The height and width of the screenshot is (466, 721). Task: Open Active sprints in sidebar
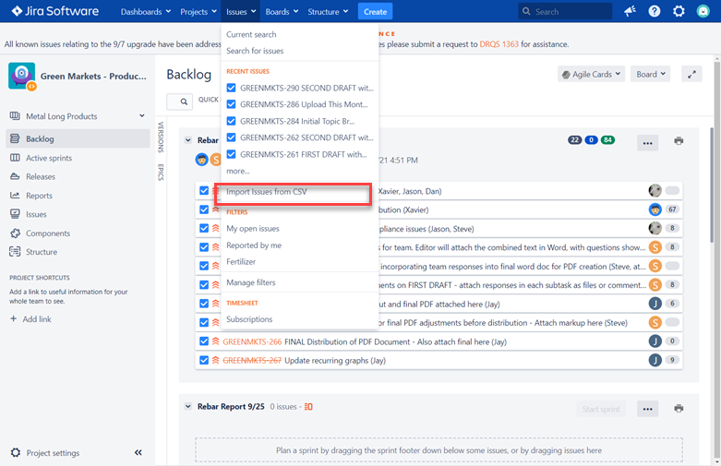click(x=49, y=158)
